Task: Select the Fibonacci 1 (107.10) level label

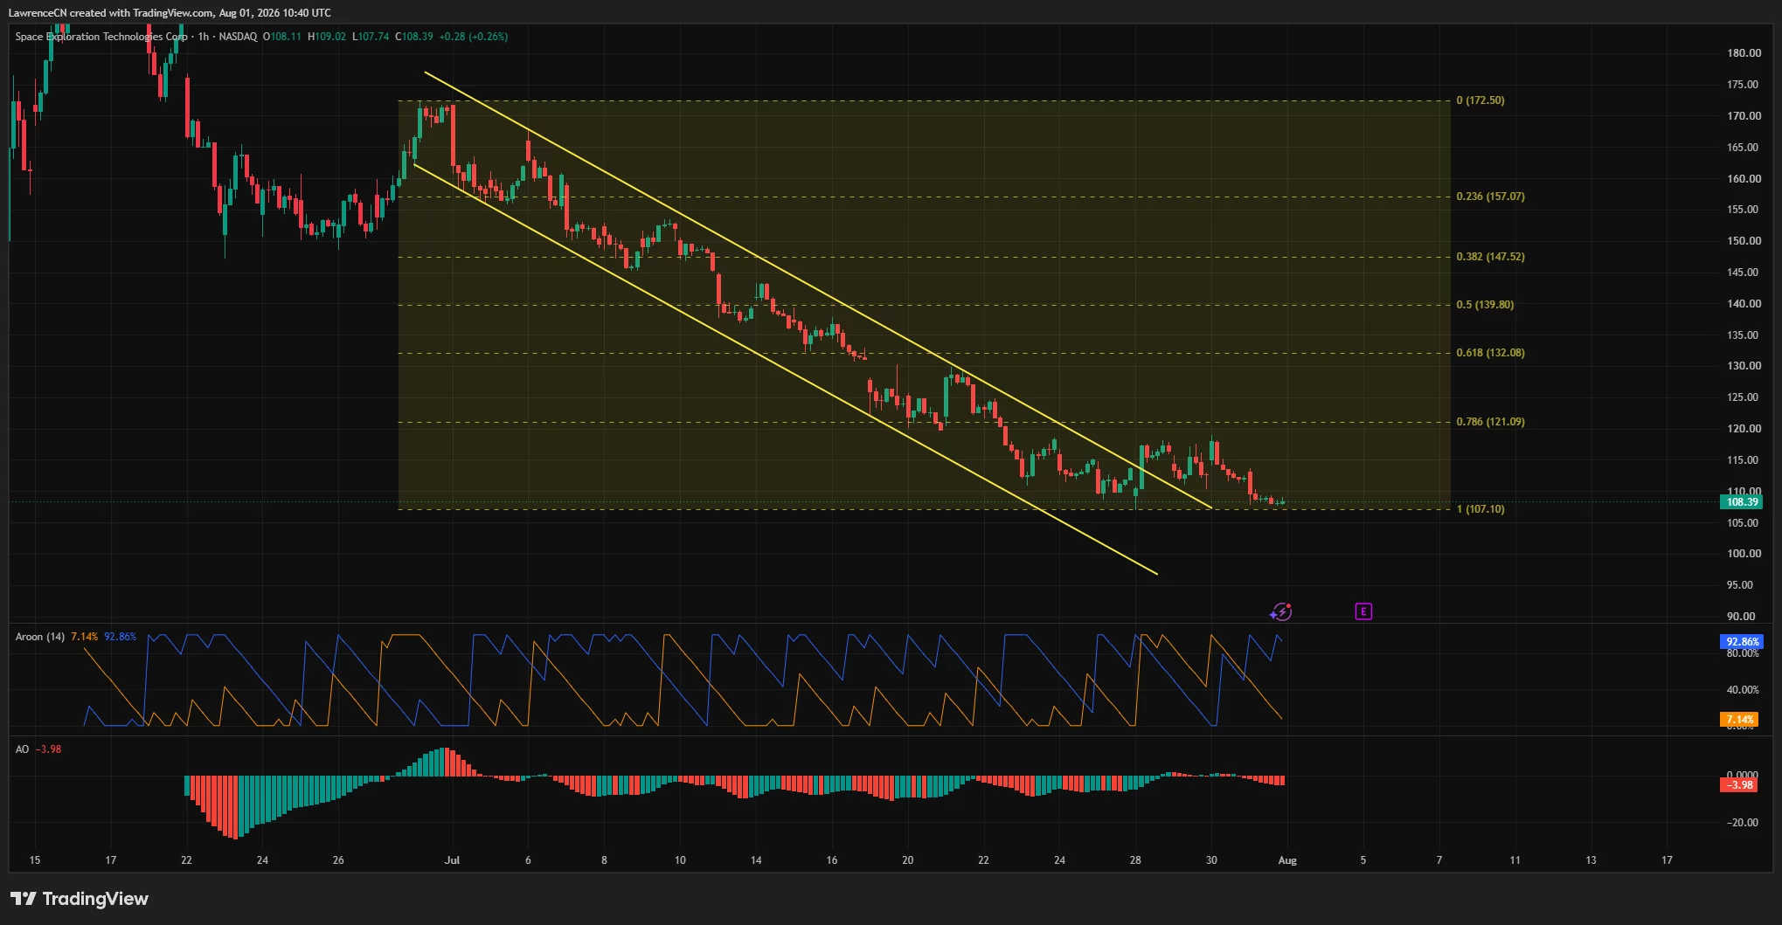Action: [x=1480, y=509]
